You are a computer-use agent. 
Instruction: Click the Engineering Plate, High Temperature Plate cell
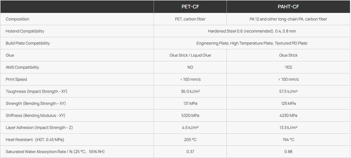tap(252, 43)
